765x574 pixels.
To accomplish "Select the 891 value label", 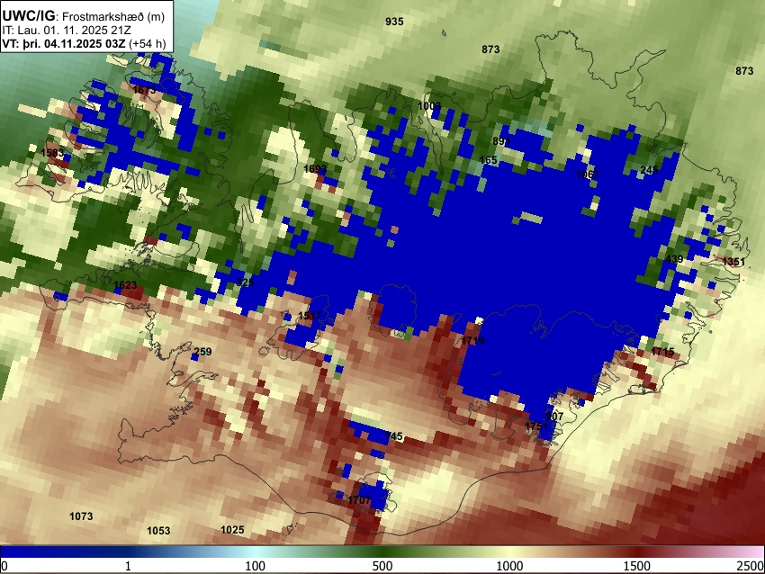I will tap(501, 141).
